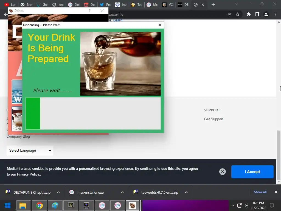281x211 pixels.
Task: Click the network tray icon
Action: pos(239,206)
